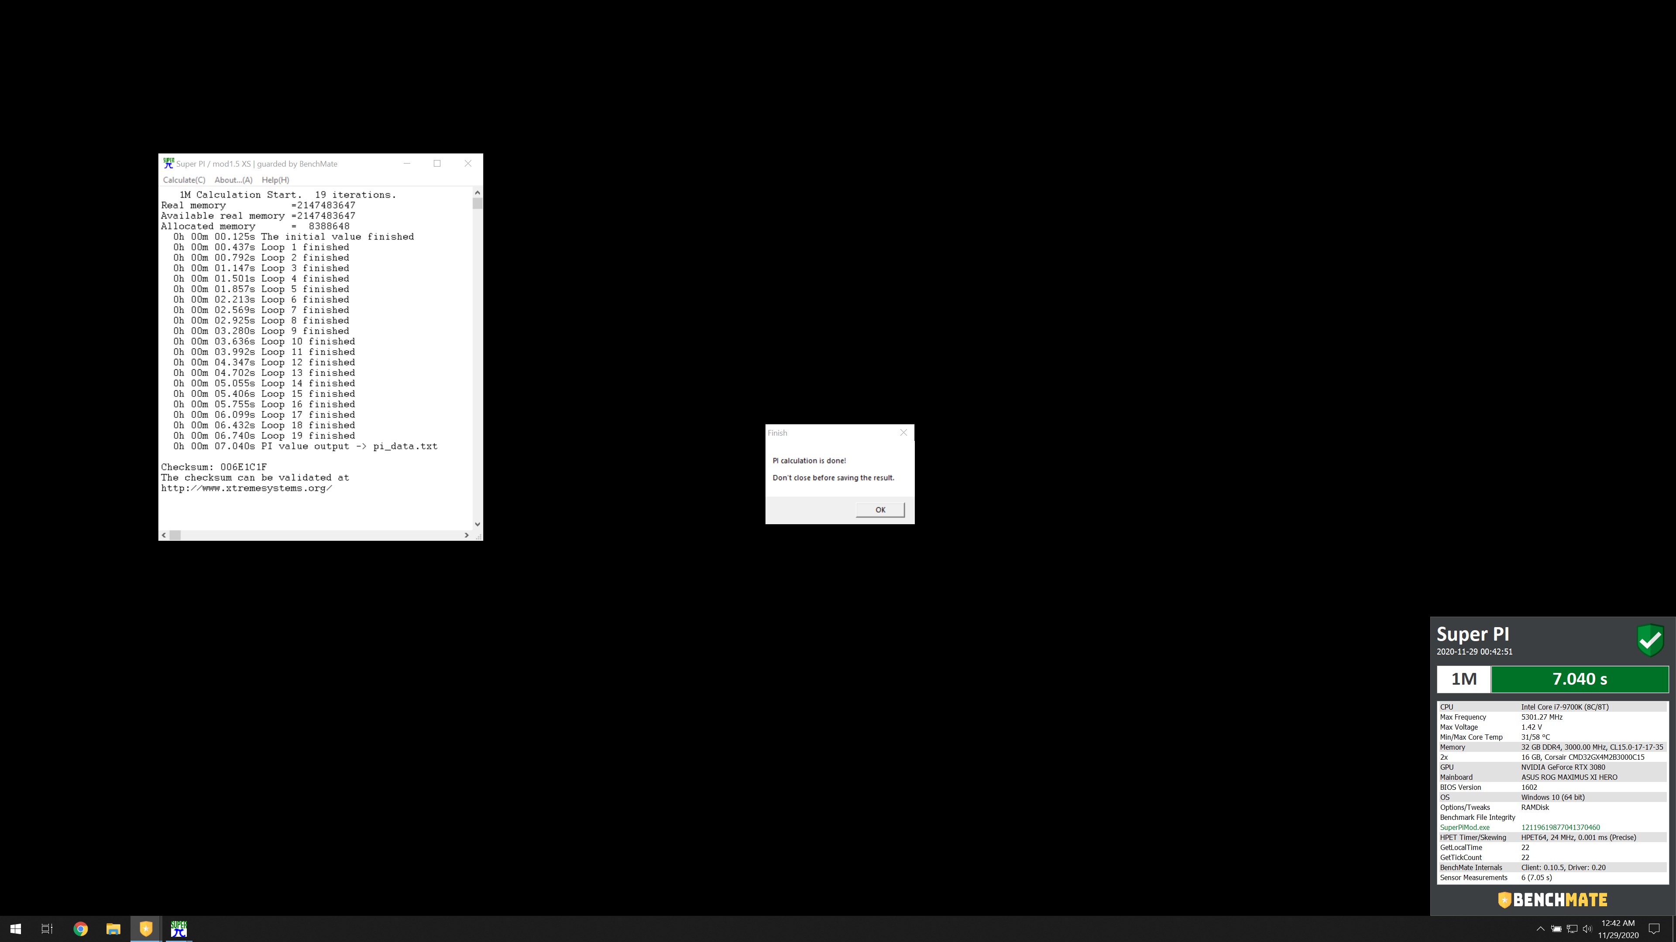Minimize the Super PI window
This screenshot has height=942, width=1676.
pos(407,163)
